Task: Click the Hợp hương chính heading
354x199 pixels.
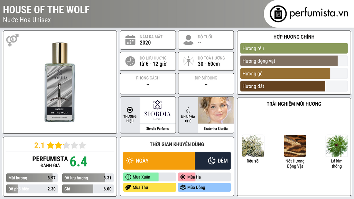Action: point(294,37)
